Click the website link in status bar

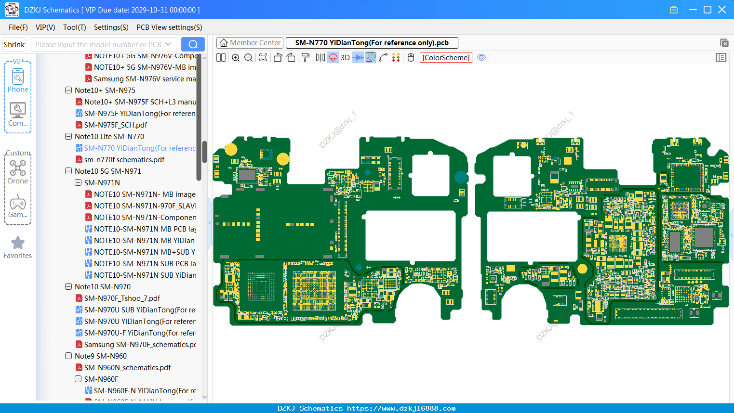coord(401,408)
